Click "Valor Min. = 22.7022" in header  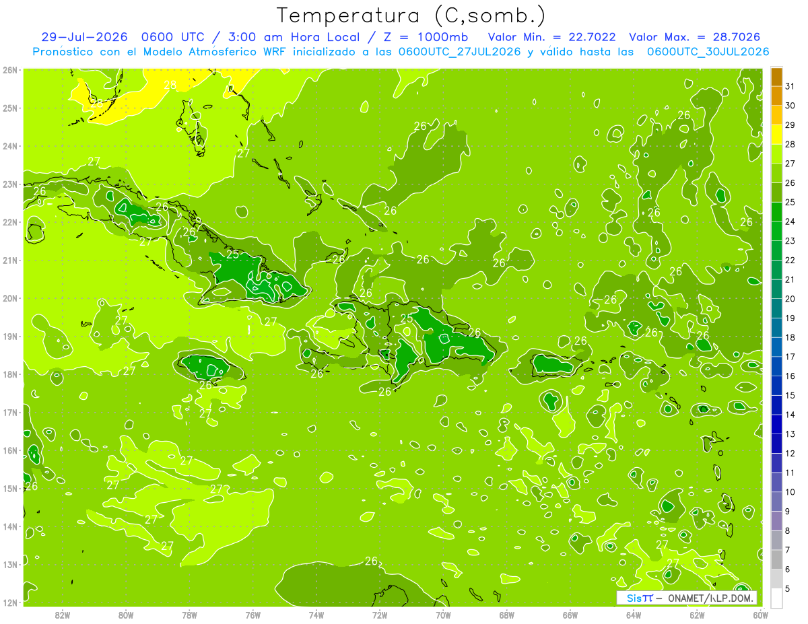click(551, 37)
